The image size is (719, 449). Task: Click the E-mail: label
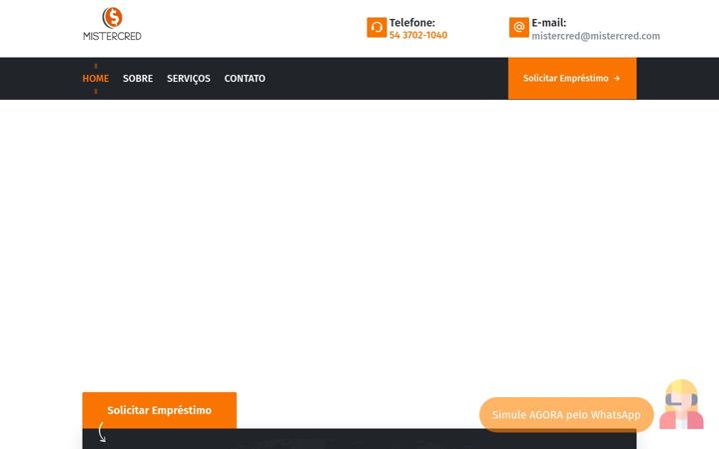[x=548, y=22]
